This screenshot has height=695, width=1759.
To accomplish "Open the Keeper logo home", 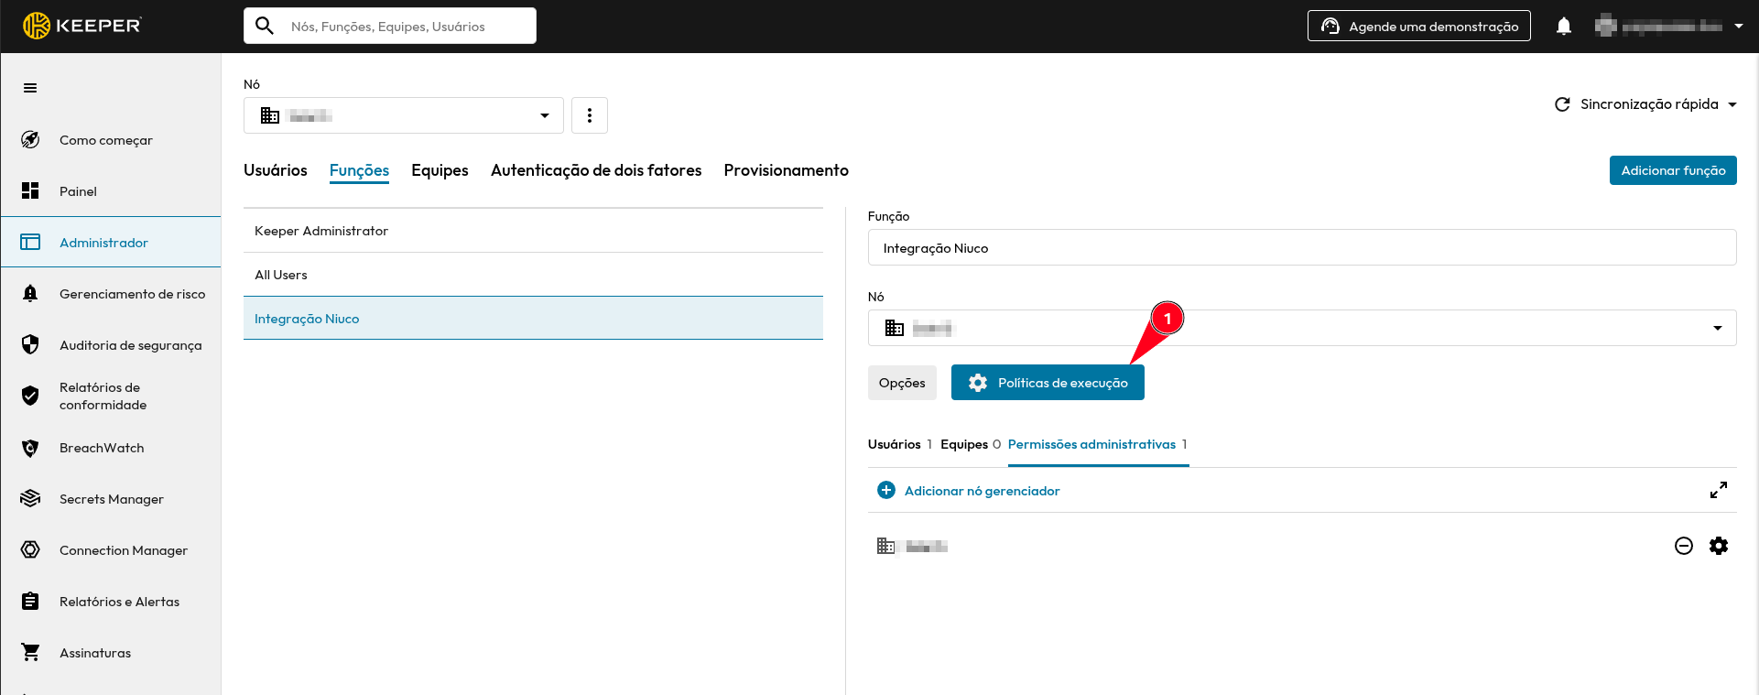I will point(82,26).
